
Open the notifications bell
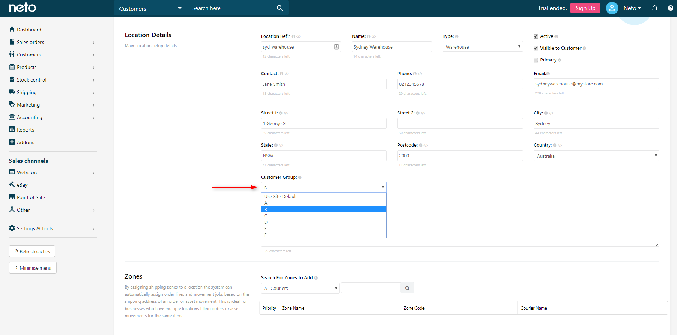(654, 8)
